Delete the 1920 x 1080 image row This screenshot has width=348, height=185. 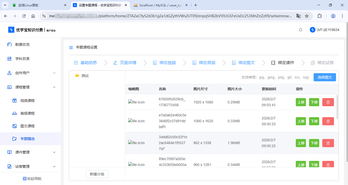(x=328, y=102)
